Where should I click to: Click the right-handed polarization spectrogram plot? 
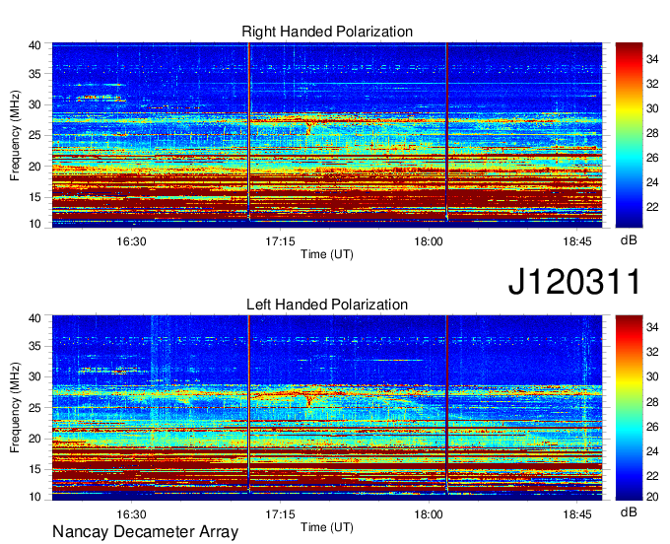coord(327,135)
